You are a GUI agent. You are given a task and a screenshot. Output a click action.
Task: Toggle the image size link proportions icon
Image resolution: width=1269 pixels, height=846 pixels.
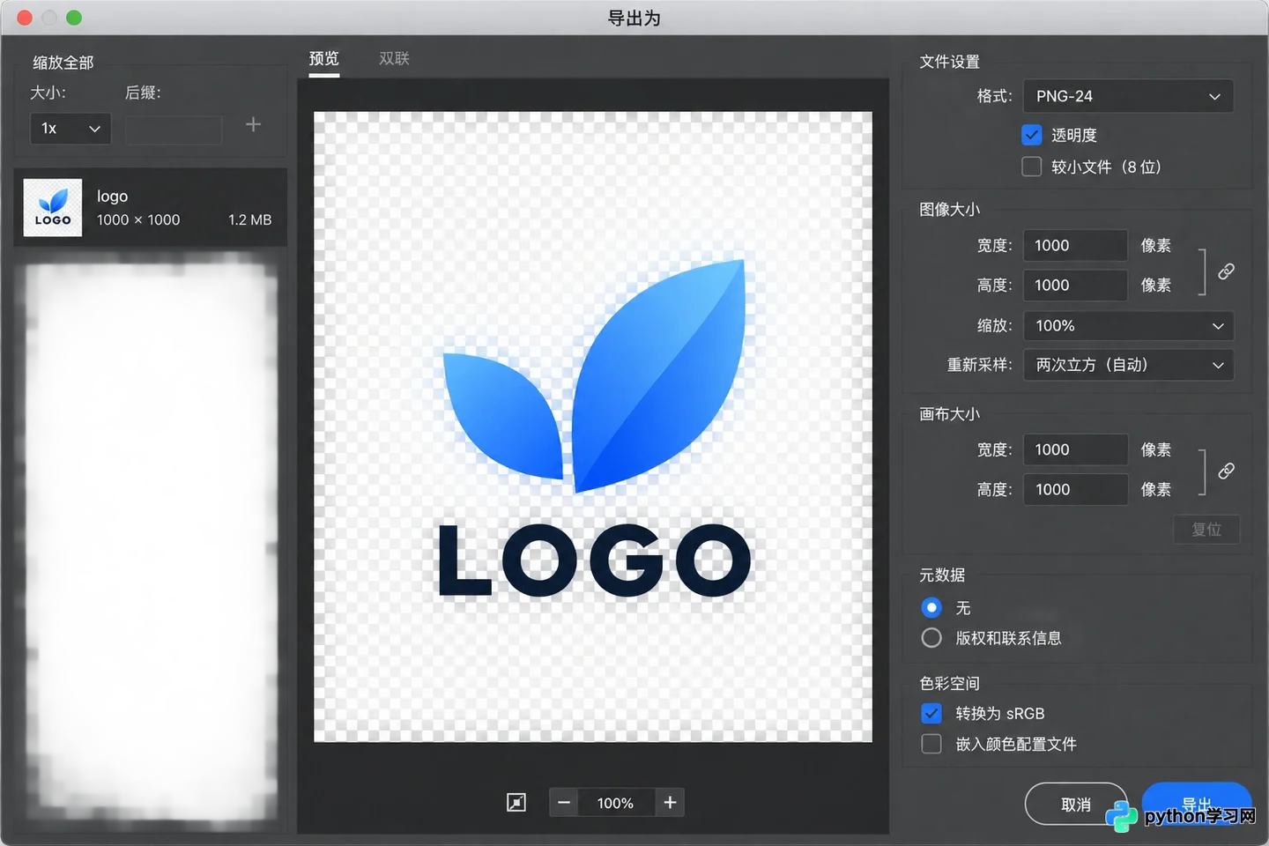coord(1226,271)
